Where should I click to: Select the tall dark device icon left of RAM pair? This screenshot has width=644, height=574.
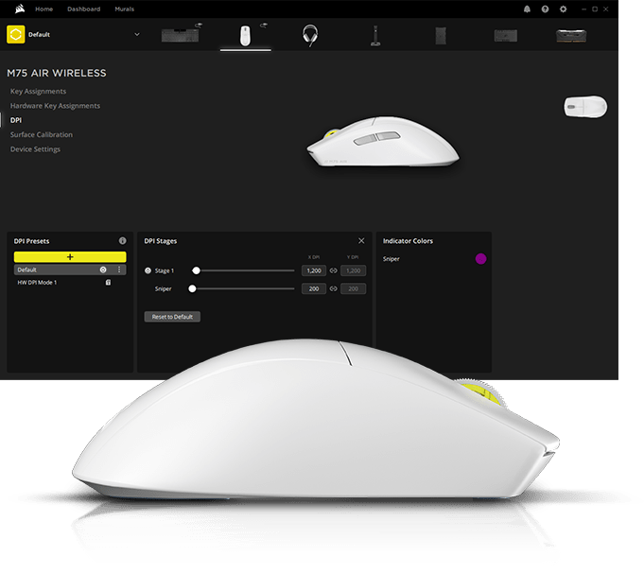(x=441, y=36)
